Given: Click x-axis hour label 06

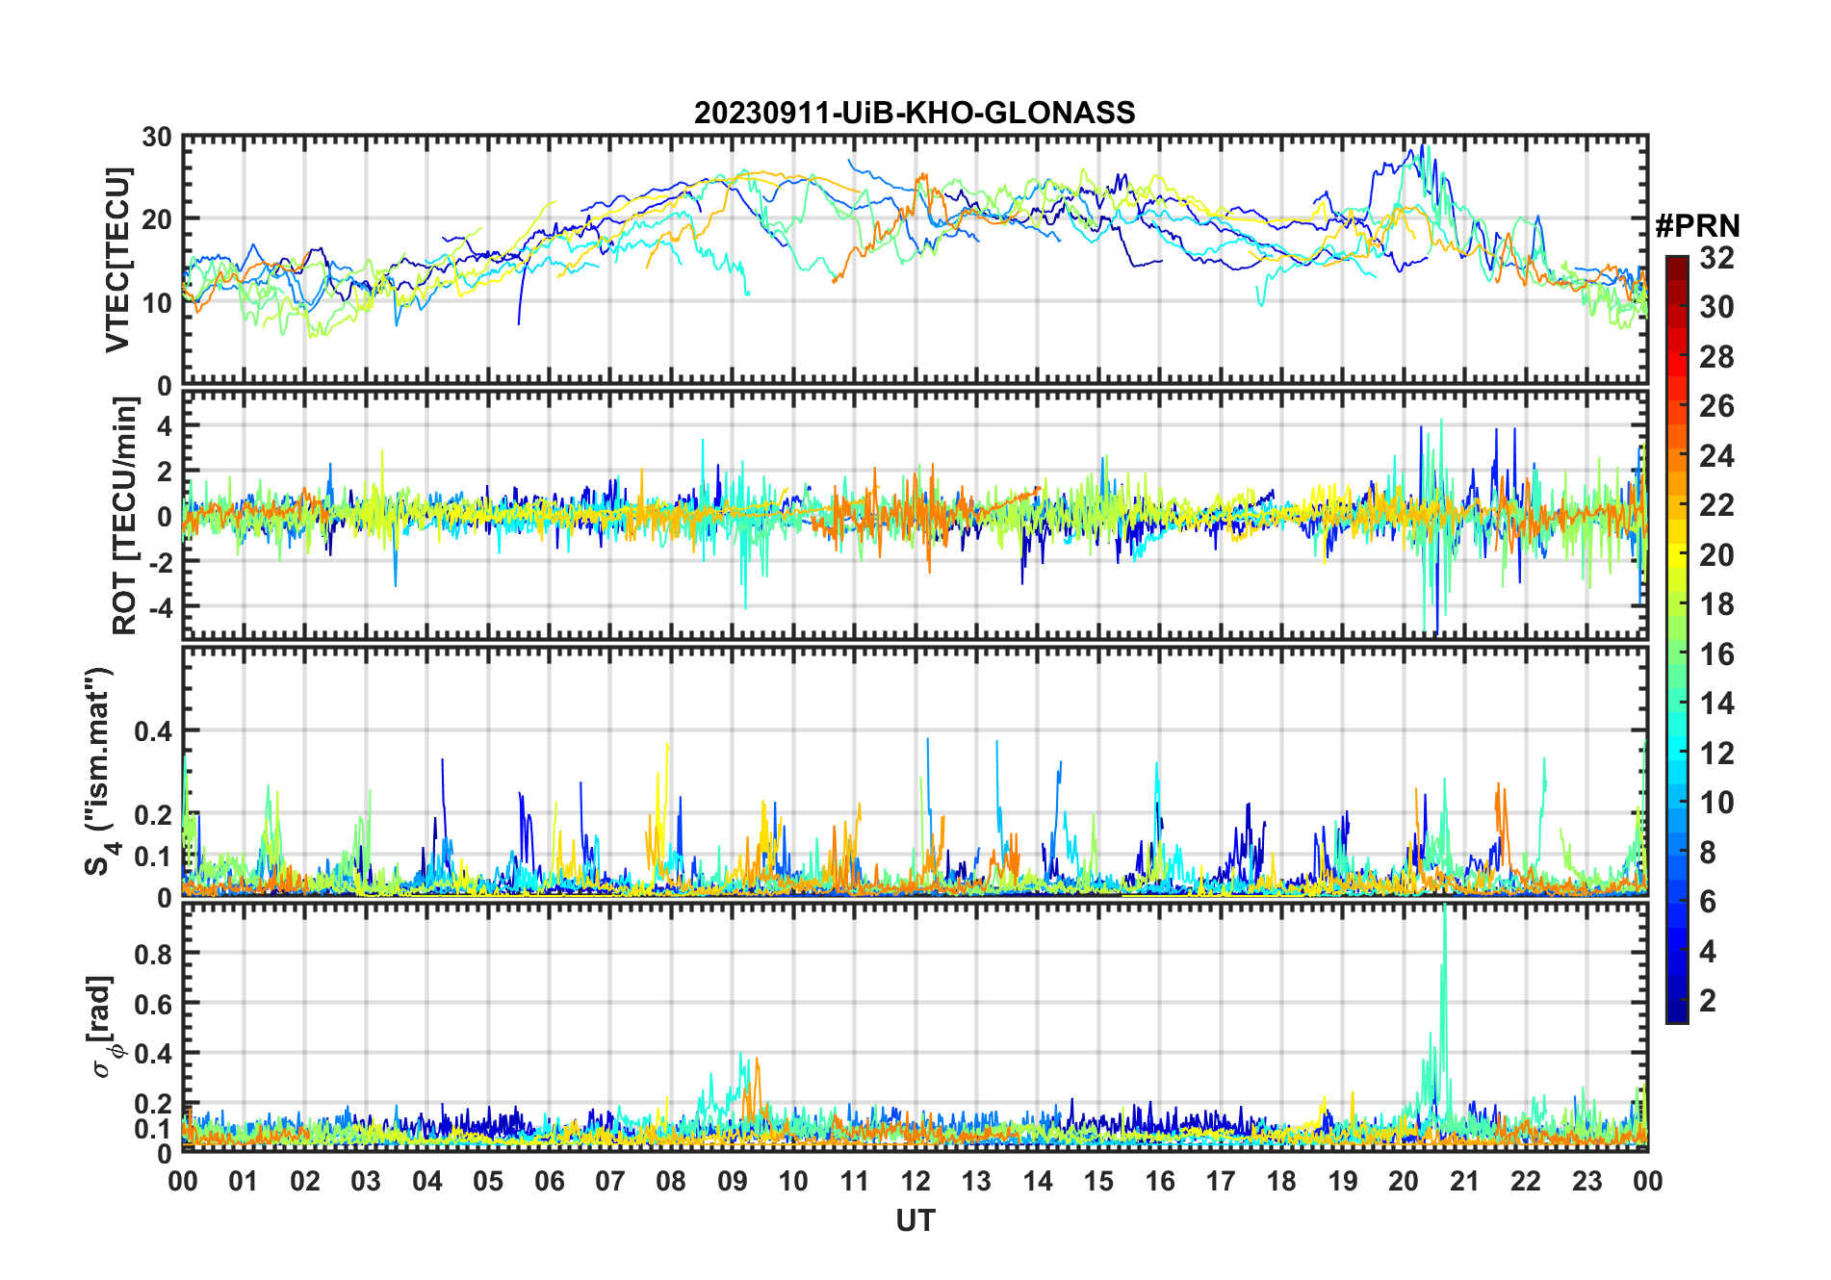Looking at the screenshot, I should 550,1182.
